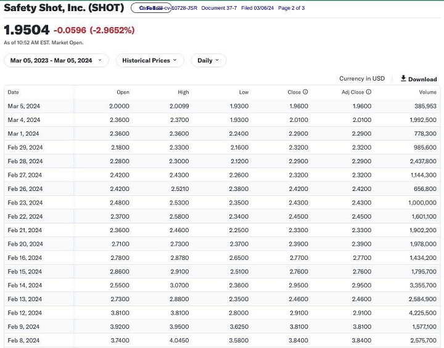Viewport: 444px width, 348px height.
Task: Expand the Historical Prices dropdown
Action: pyautogui.click(x=149, y=60)
